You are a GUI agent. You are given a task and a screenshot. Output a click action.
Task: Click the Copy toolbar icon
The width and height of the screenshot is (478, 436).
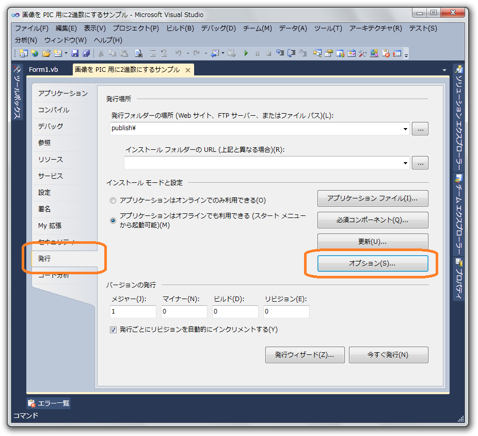(112, 53)
